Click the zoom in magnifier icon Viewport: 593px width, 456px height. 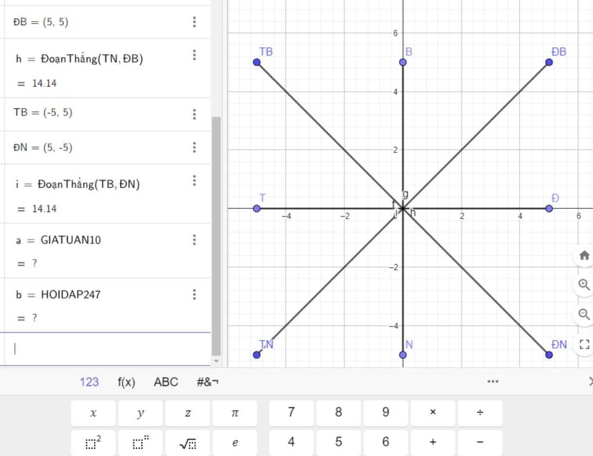[x=584, y=284]
